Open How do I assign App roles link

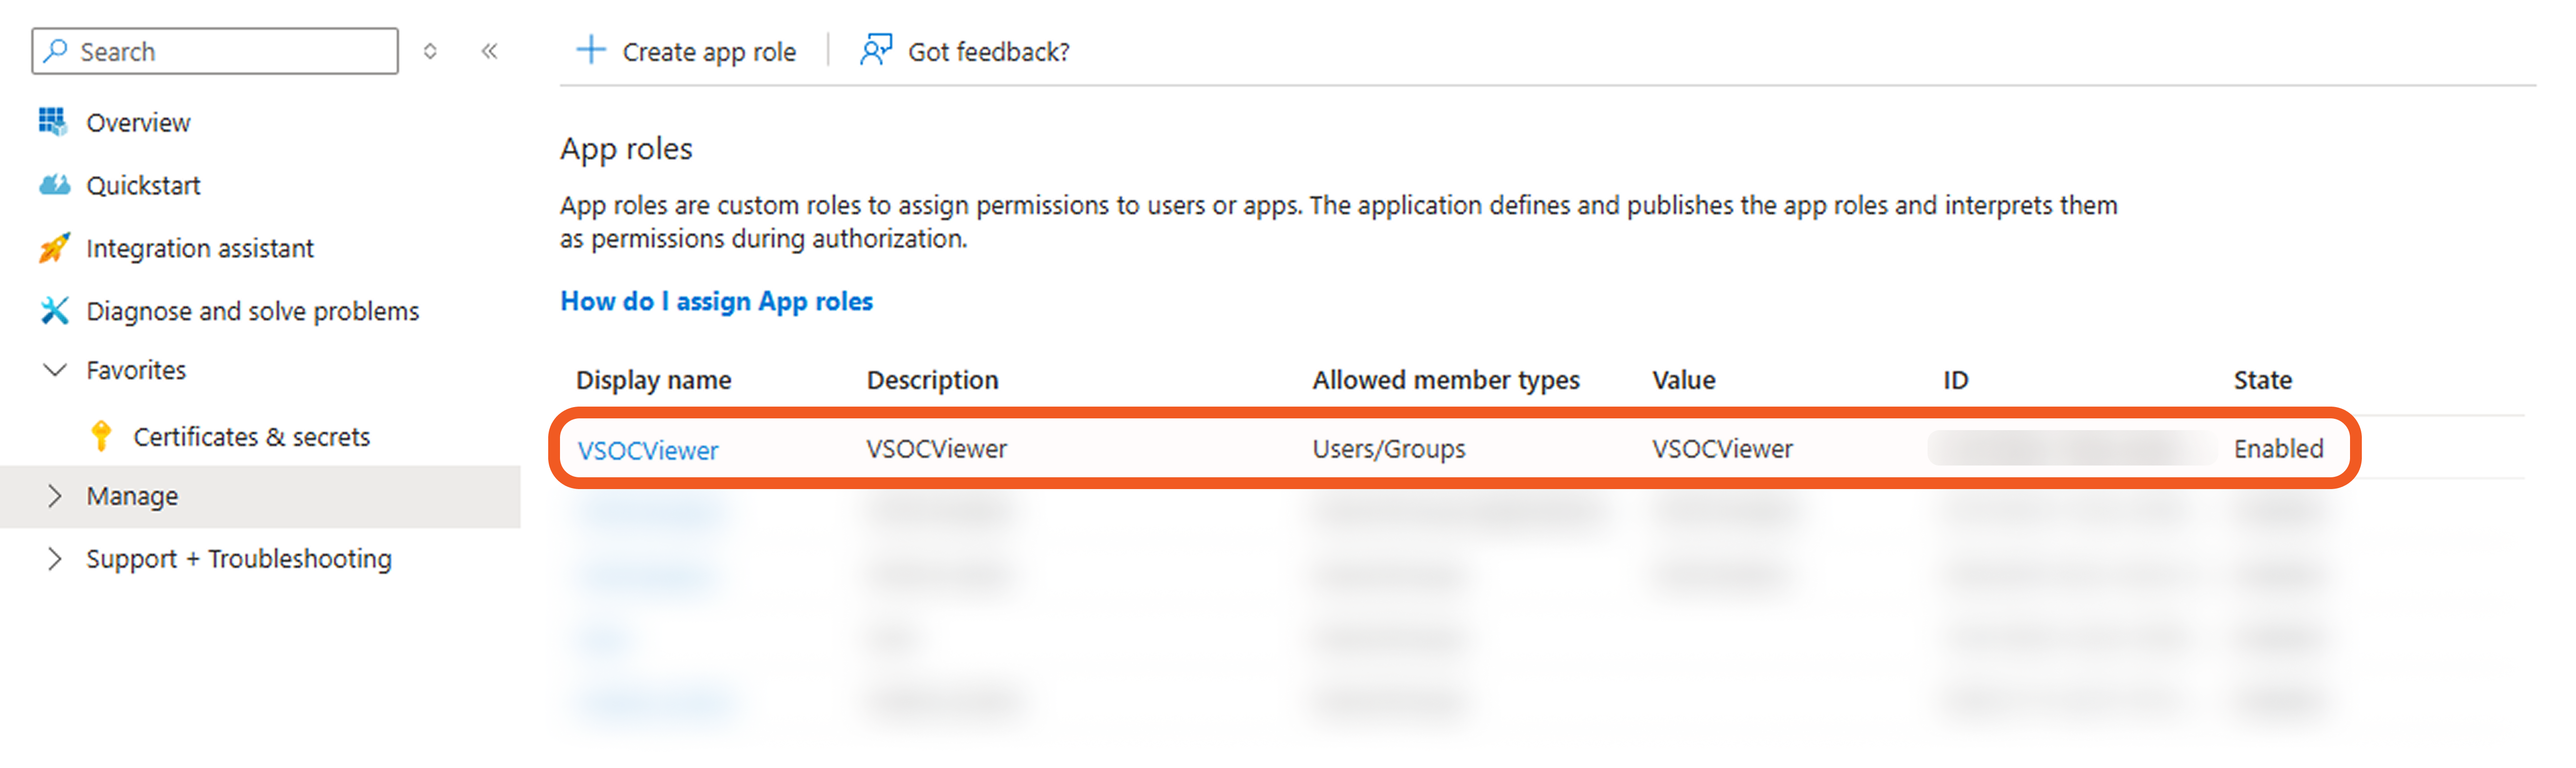coord(716,301)
